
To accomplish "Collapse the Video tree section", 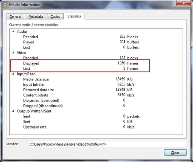I will (x=13, y=53).
